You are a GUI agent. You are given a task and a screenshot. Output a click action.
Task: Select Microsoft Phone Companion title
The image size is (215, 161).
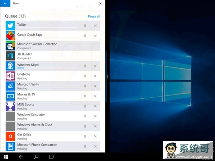pos(37,145)
